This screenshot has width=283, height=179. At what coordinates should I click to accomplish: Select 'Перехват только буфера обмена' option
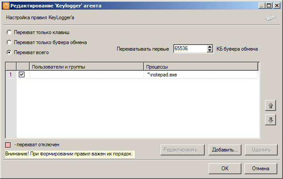tap(9, 42)
